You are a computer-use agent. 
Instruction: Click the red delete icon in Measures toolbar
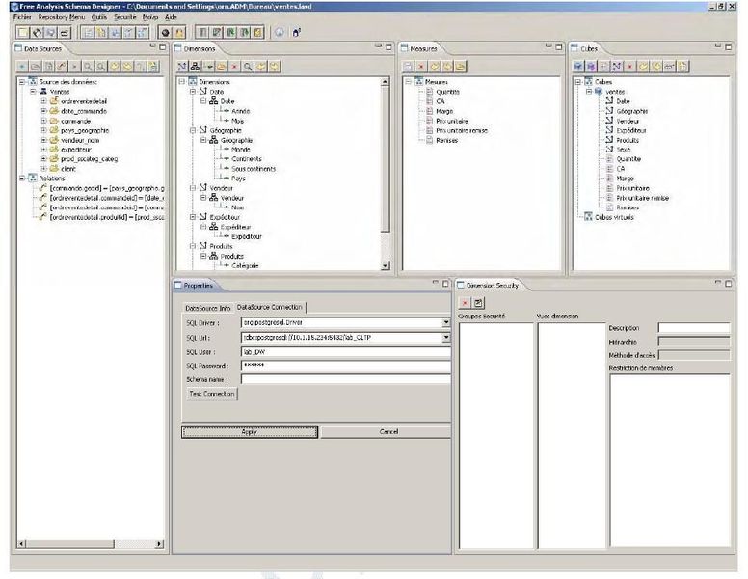[422, 67]
